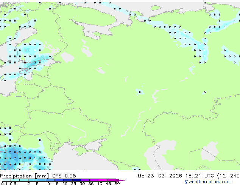240x185 pixels.
Task: Click the '30' legend scale label
Action: [82, 183]
